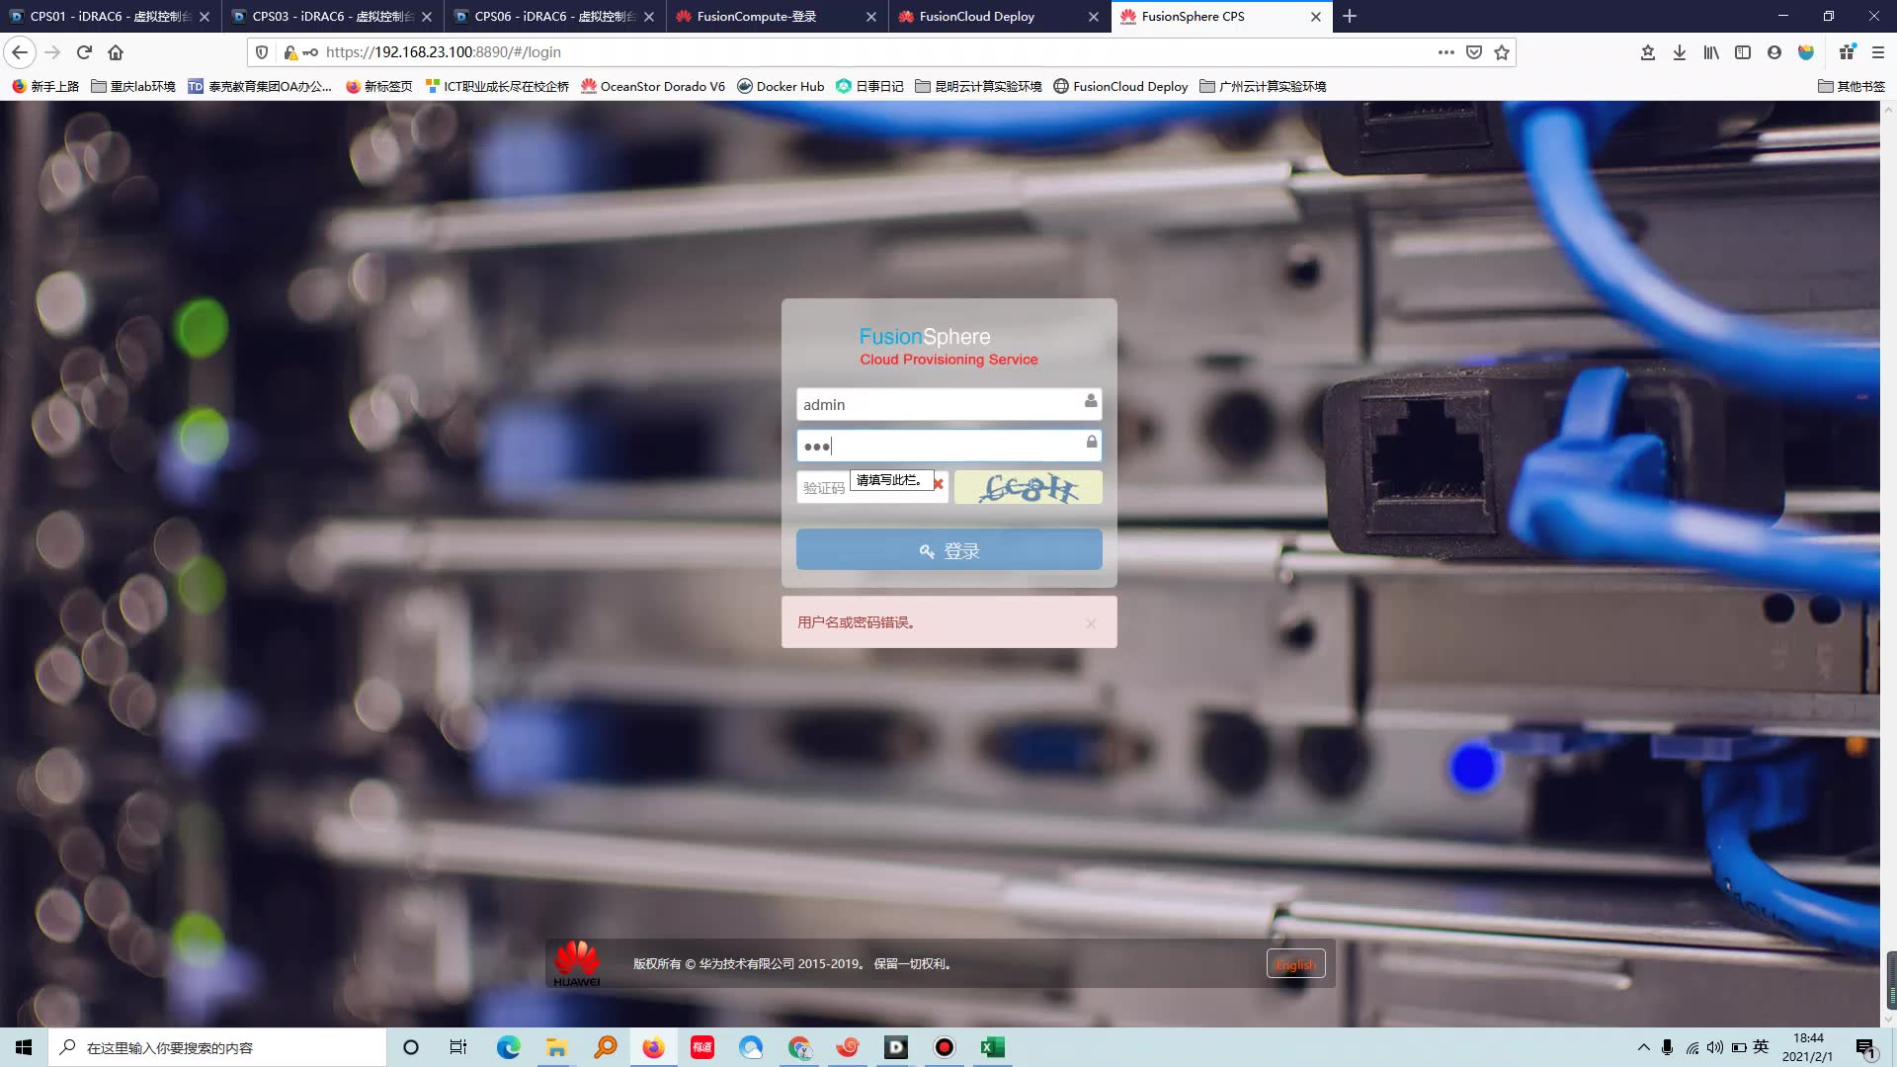Image resolution: width=1897 pixels, height=1067 pixels.
Task: Open the 新标签页 bookmark
Action: tap(379, 86)
